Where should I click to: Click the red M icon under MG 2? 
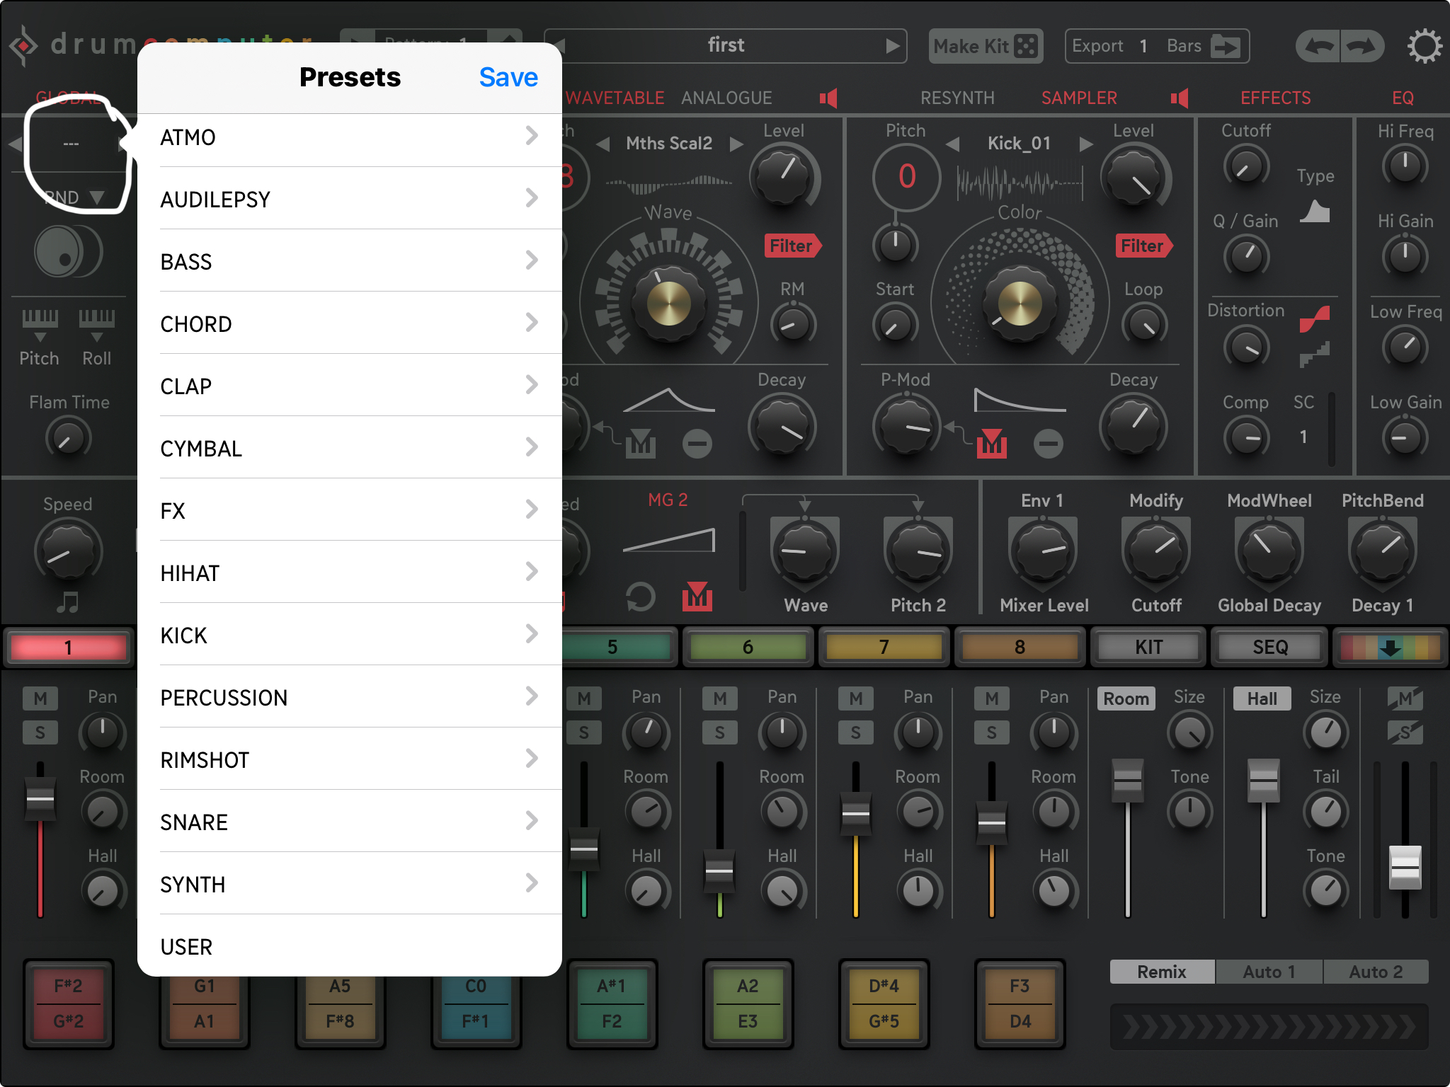pyautogui.click(x=697, y=597)
